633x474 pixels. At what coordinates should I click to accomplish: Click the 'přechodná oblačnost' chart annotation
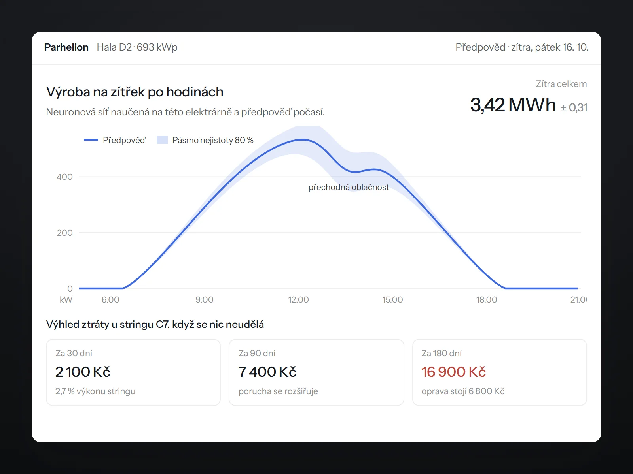pyautogui.click(x=349, y=187)
